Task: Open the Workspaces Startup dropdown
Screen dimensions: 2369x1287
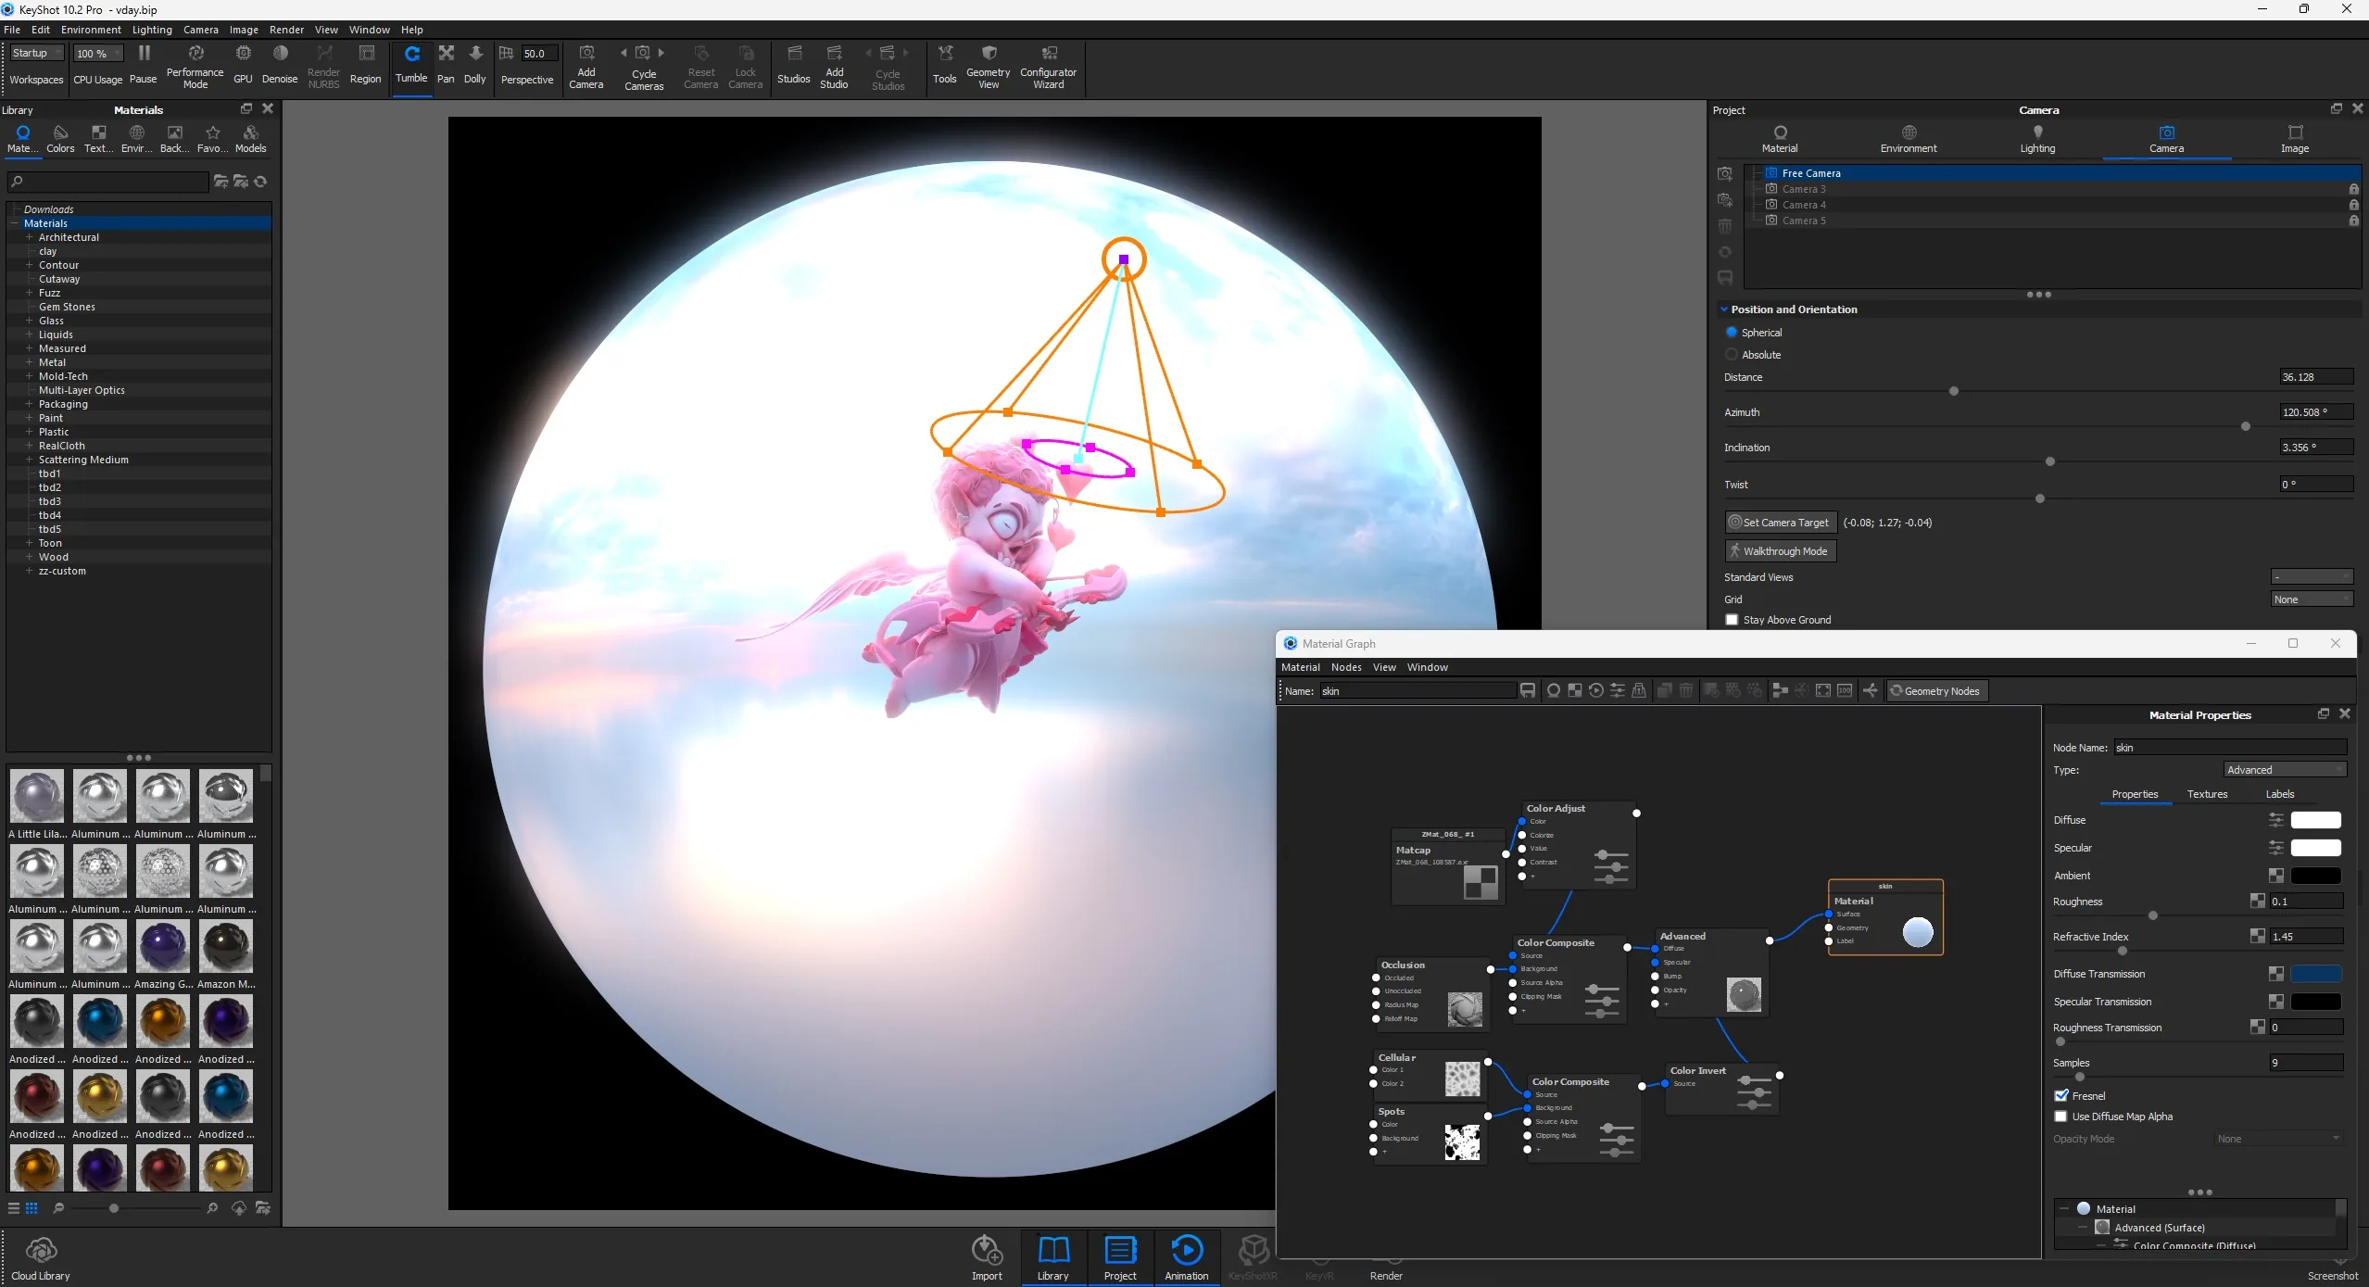Action: click(x=37, y=53)
